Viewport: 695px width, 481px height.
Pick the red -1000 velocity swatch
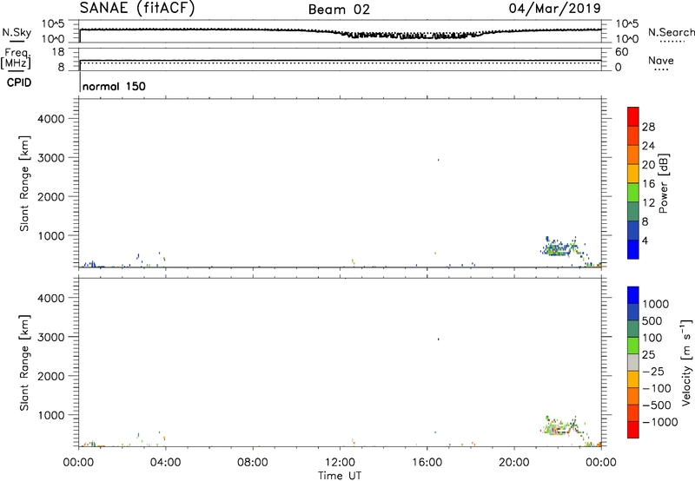[633, 430]
